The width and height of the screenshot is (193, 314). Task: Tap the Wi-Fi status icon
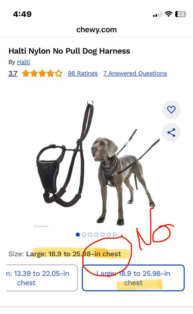click(168, 14)
